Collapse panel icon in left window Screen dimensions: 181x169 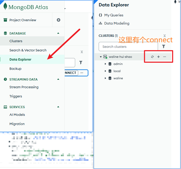click(x=82, y=52)
